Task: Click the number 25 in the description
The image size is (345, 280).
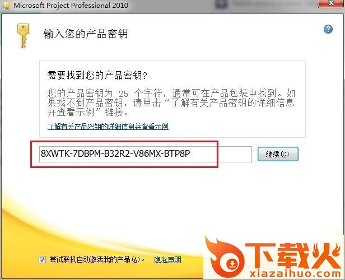Action: tap(123, 94)
